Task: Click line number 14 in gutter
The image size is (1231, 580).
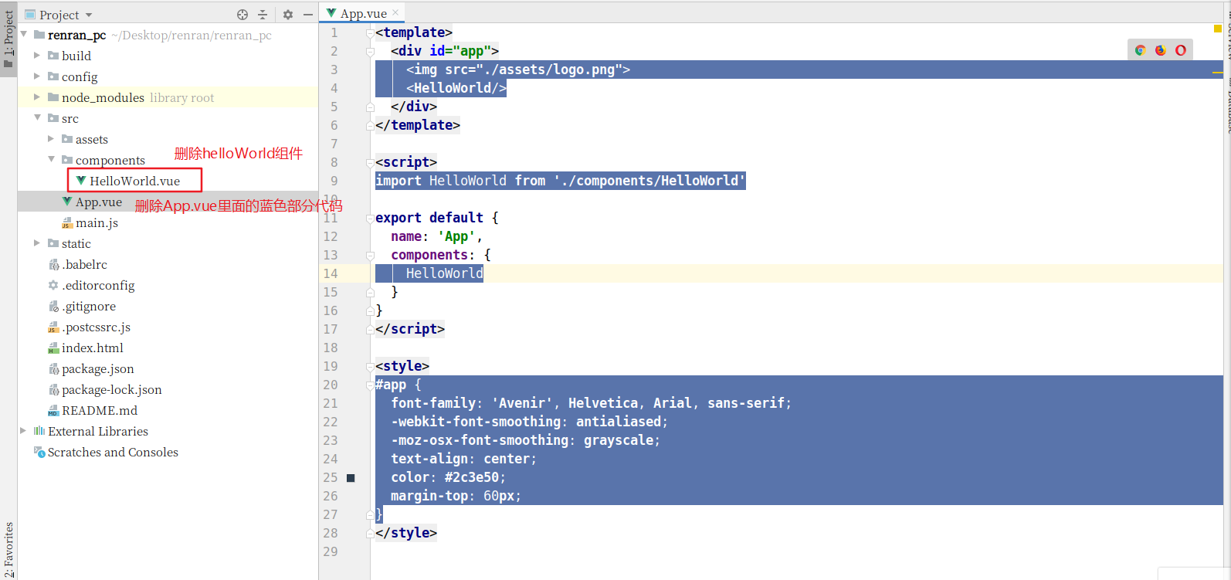Action: [x=331, y=273]
